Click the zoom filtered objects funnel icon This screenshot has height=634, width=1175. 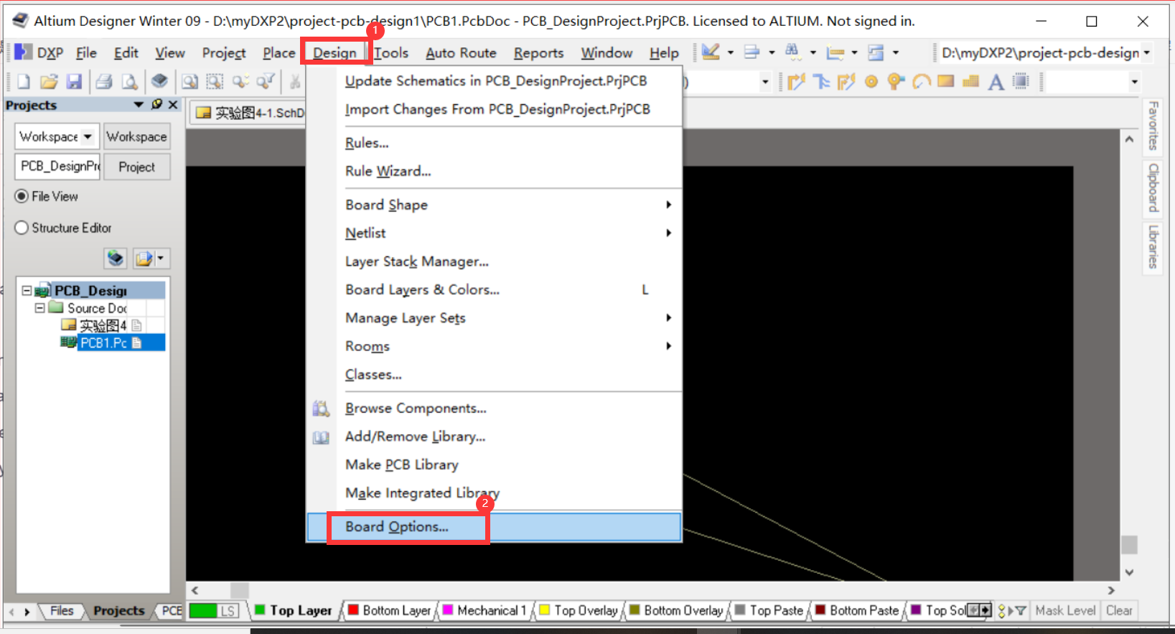click(x=266, y=82)
